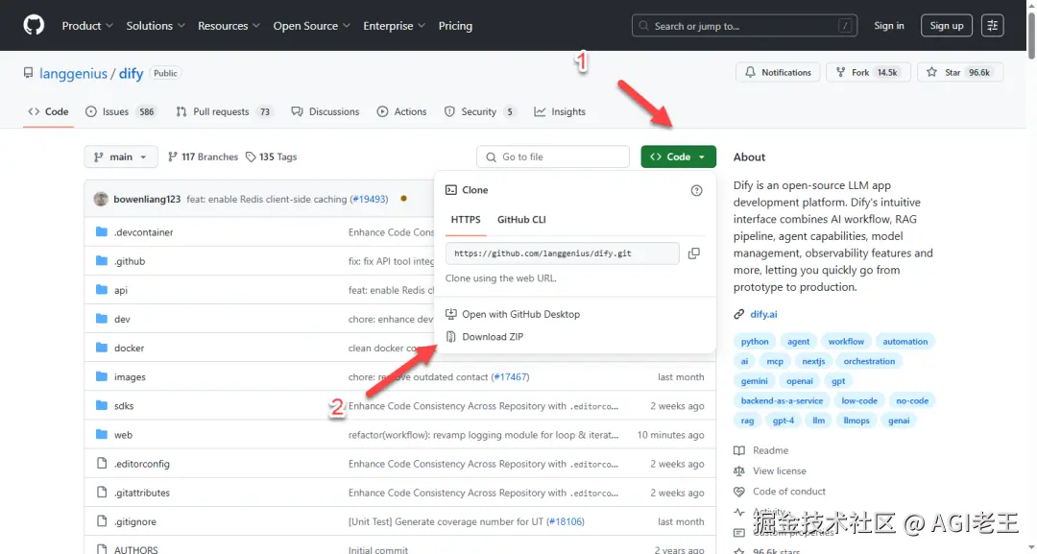1037x554 pixels.
Task: Click the .github folder icon
Action: click(101, 261)
